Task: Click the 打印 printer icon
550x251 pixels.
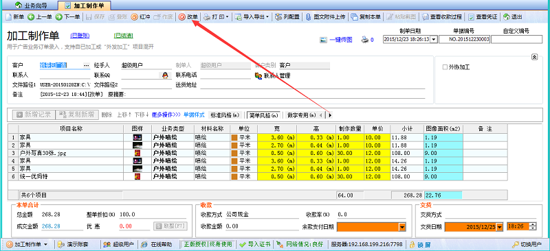Action: (x=208, y=17)
